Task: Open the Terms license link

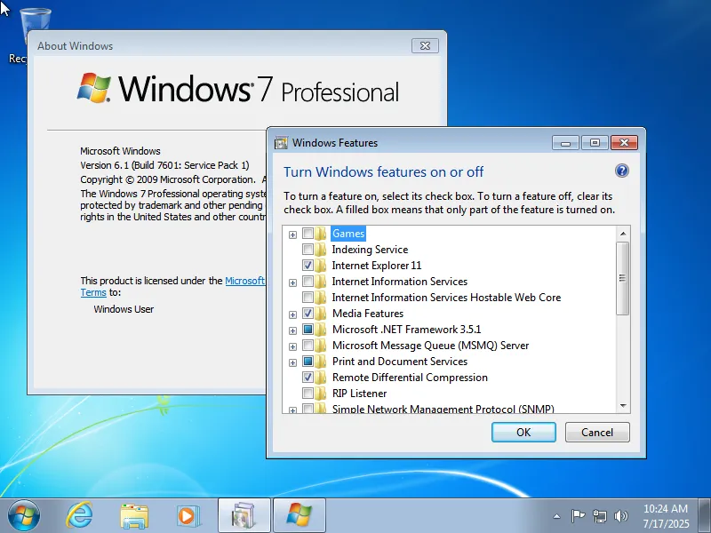Action: pyautogui.click(x=93, y=293)
